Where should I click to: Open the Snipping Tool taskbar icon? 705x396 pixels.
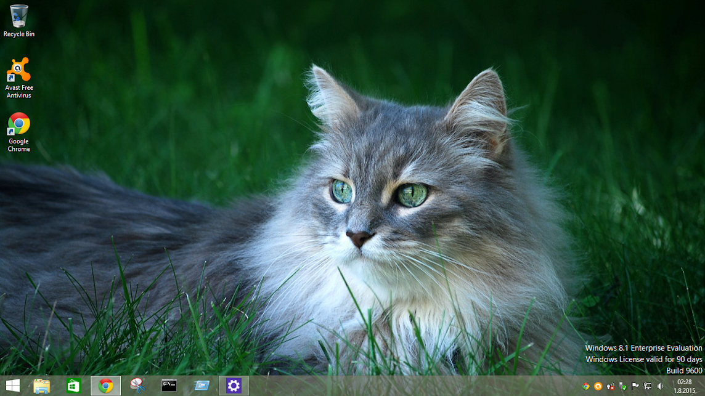point(137,386)
